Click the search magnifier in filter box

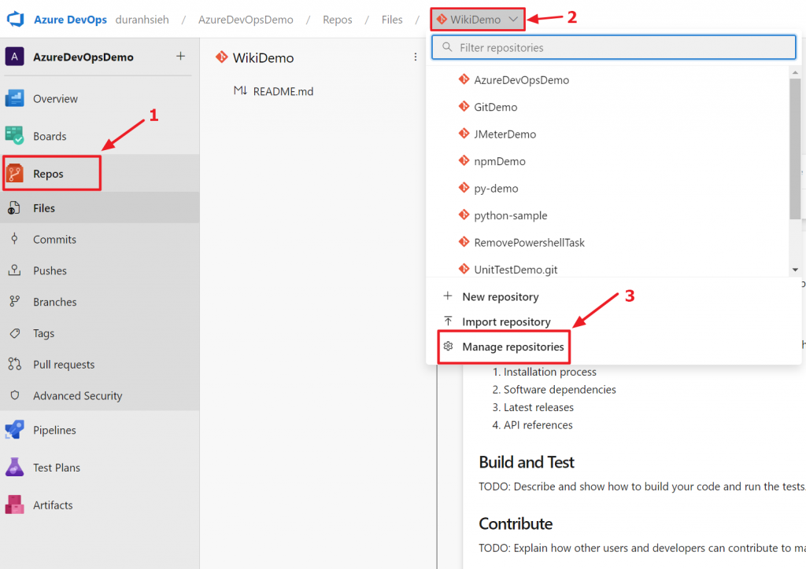[x=447, y=47]
